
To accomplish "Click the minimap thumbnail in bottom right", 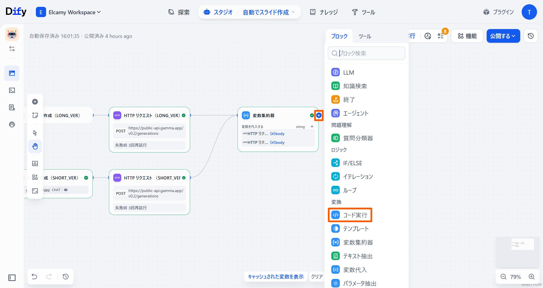I will [x=517, y=251].
